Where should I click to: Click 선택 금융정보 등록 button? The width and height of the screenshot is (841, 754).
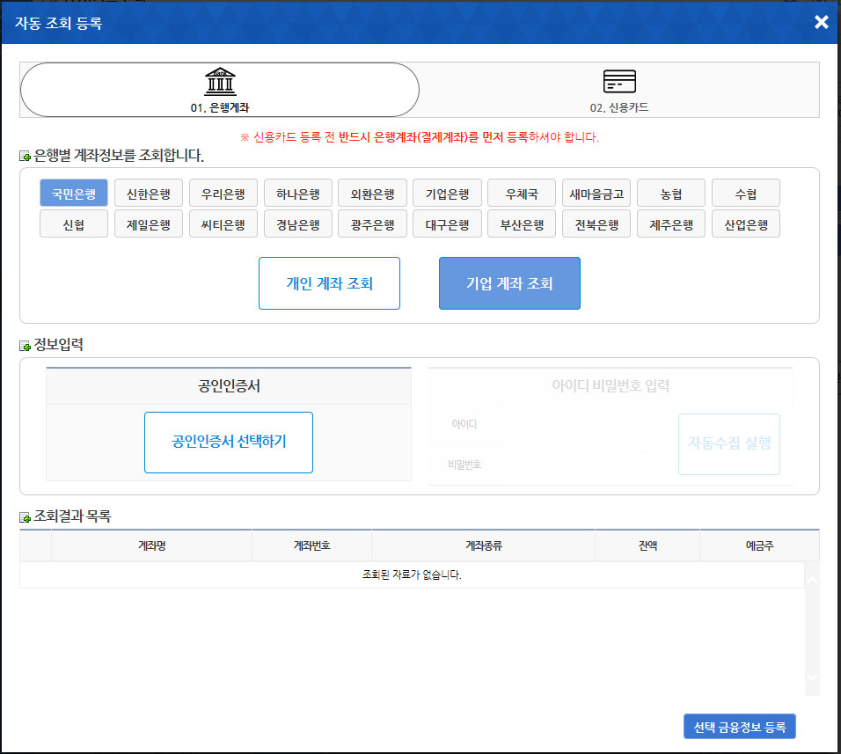coord(740,727)
